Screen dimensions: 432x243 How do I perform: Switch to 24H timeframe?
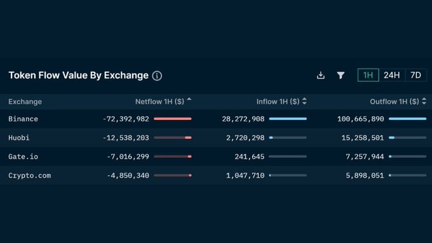[x=392, y=75]
